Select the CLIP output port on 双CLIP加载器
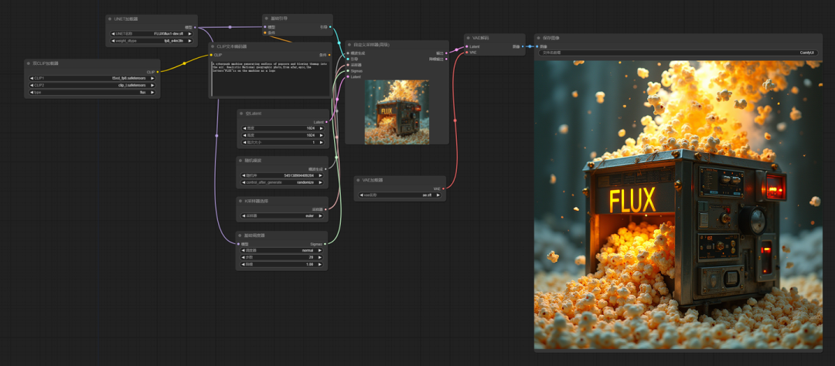 coord(158,71)
